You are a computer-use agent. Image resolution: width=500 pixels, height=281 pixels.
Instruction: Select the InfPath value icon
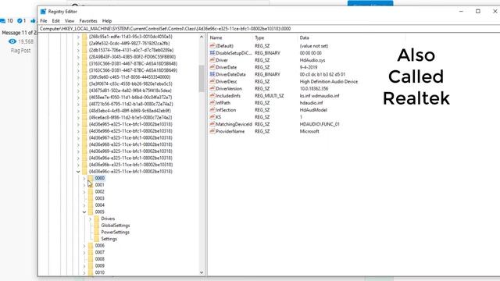(212, 102)
